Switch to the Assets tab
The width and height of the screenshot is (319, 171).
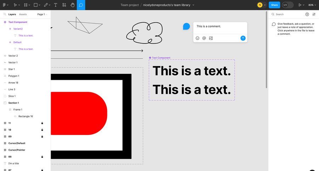(x=23, y=14)
